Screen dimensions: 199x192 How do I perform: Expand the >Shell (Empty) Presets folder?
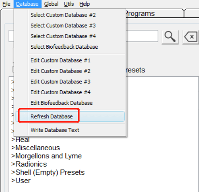pyautogui.click(x=48, y=172)
